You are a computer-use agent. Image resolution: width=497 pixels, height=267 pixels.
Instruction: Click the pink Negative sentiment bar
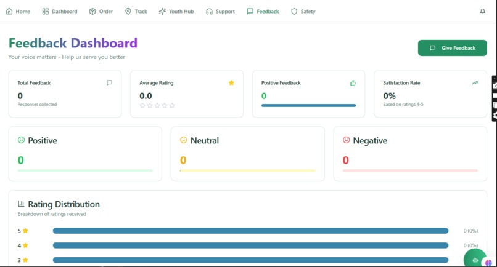pos(410,170)
